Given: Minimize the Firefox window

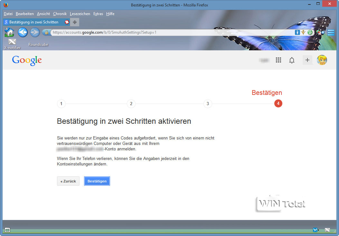Looking at the screenshot, I should [x=309, y=4].
